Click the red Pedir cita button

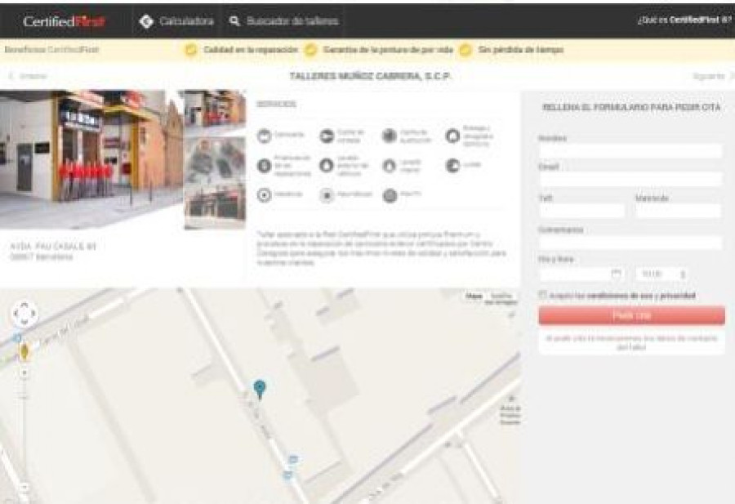point(631,315)
